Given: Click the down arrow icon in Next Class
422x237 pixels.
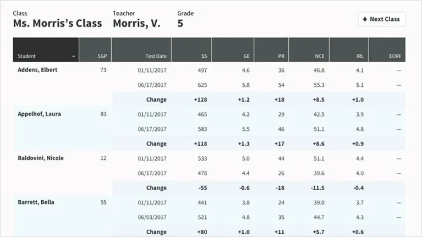Looking at the screenshot, I should [x=365, y=19].
